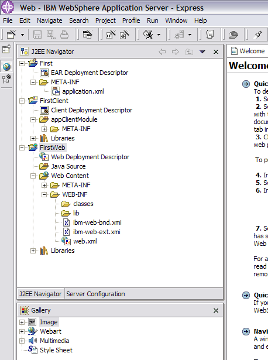Click the debug running-man toolbar icon
268x360 pixels.
(149, 35)
